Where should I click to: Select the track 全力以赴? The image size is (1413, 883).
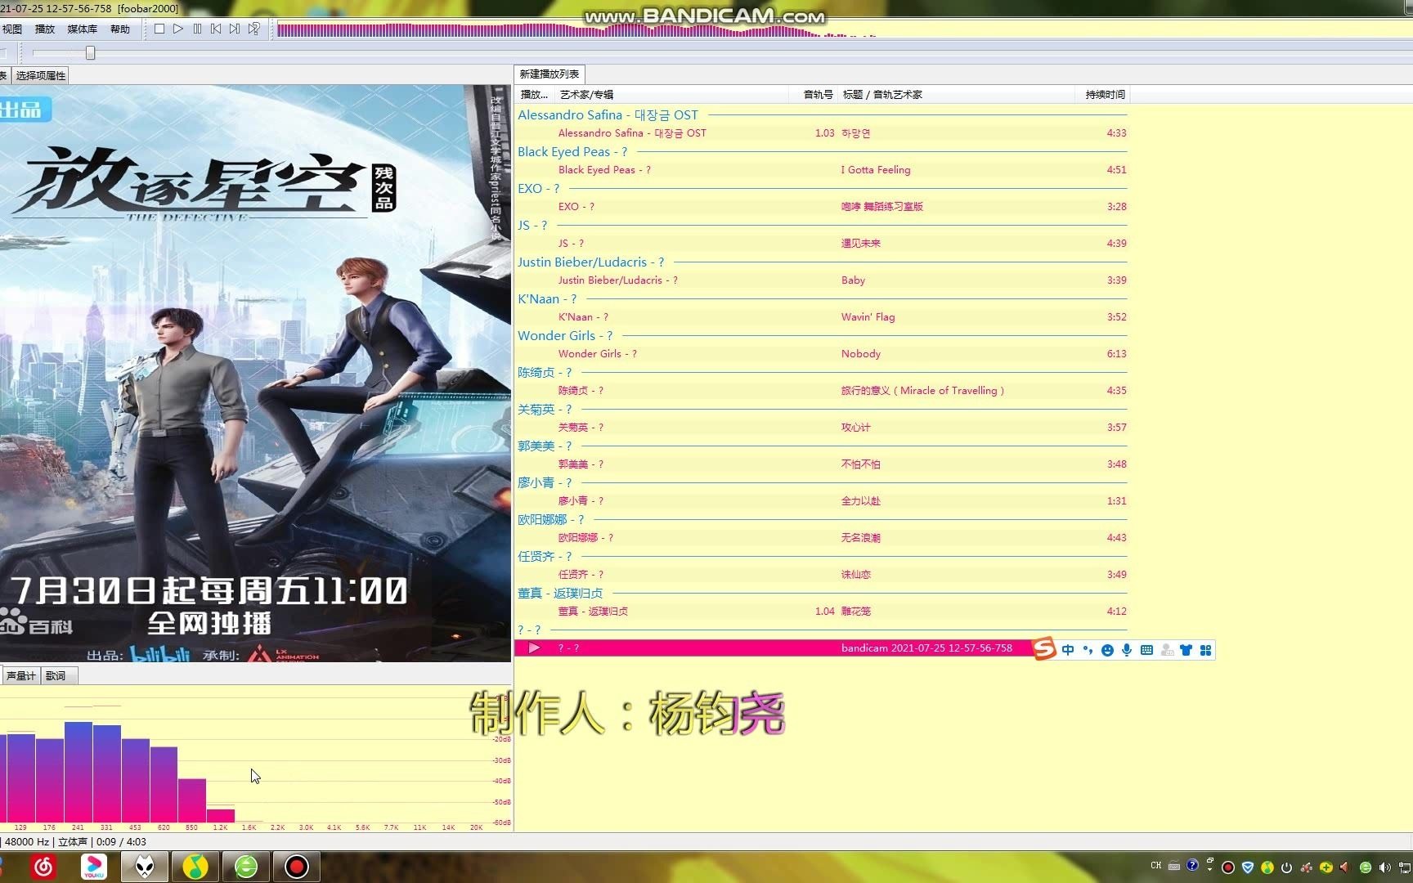pos(821,501)
